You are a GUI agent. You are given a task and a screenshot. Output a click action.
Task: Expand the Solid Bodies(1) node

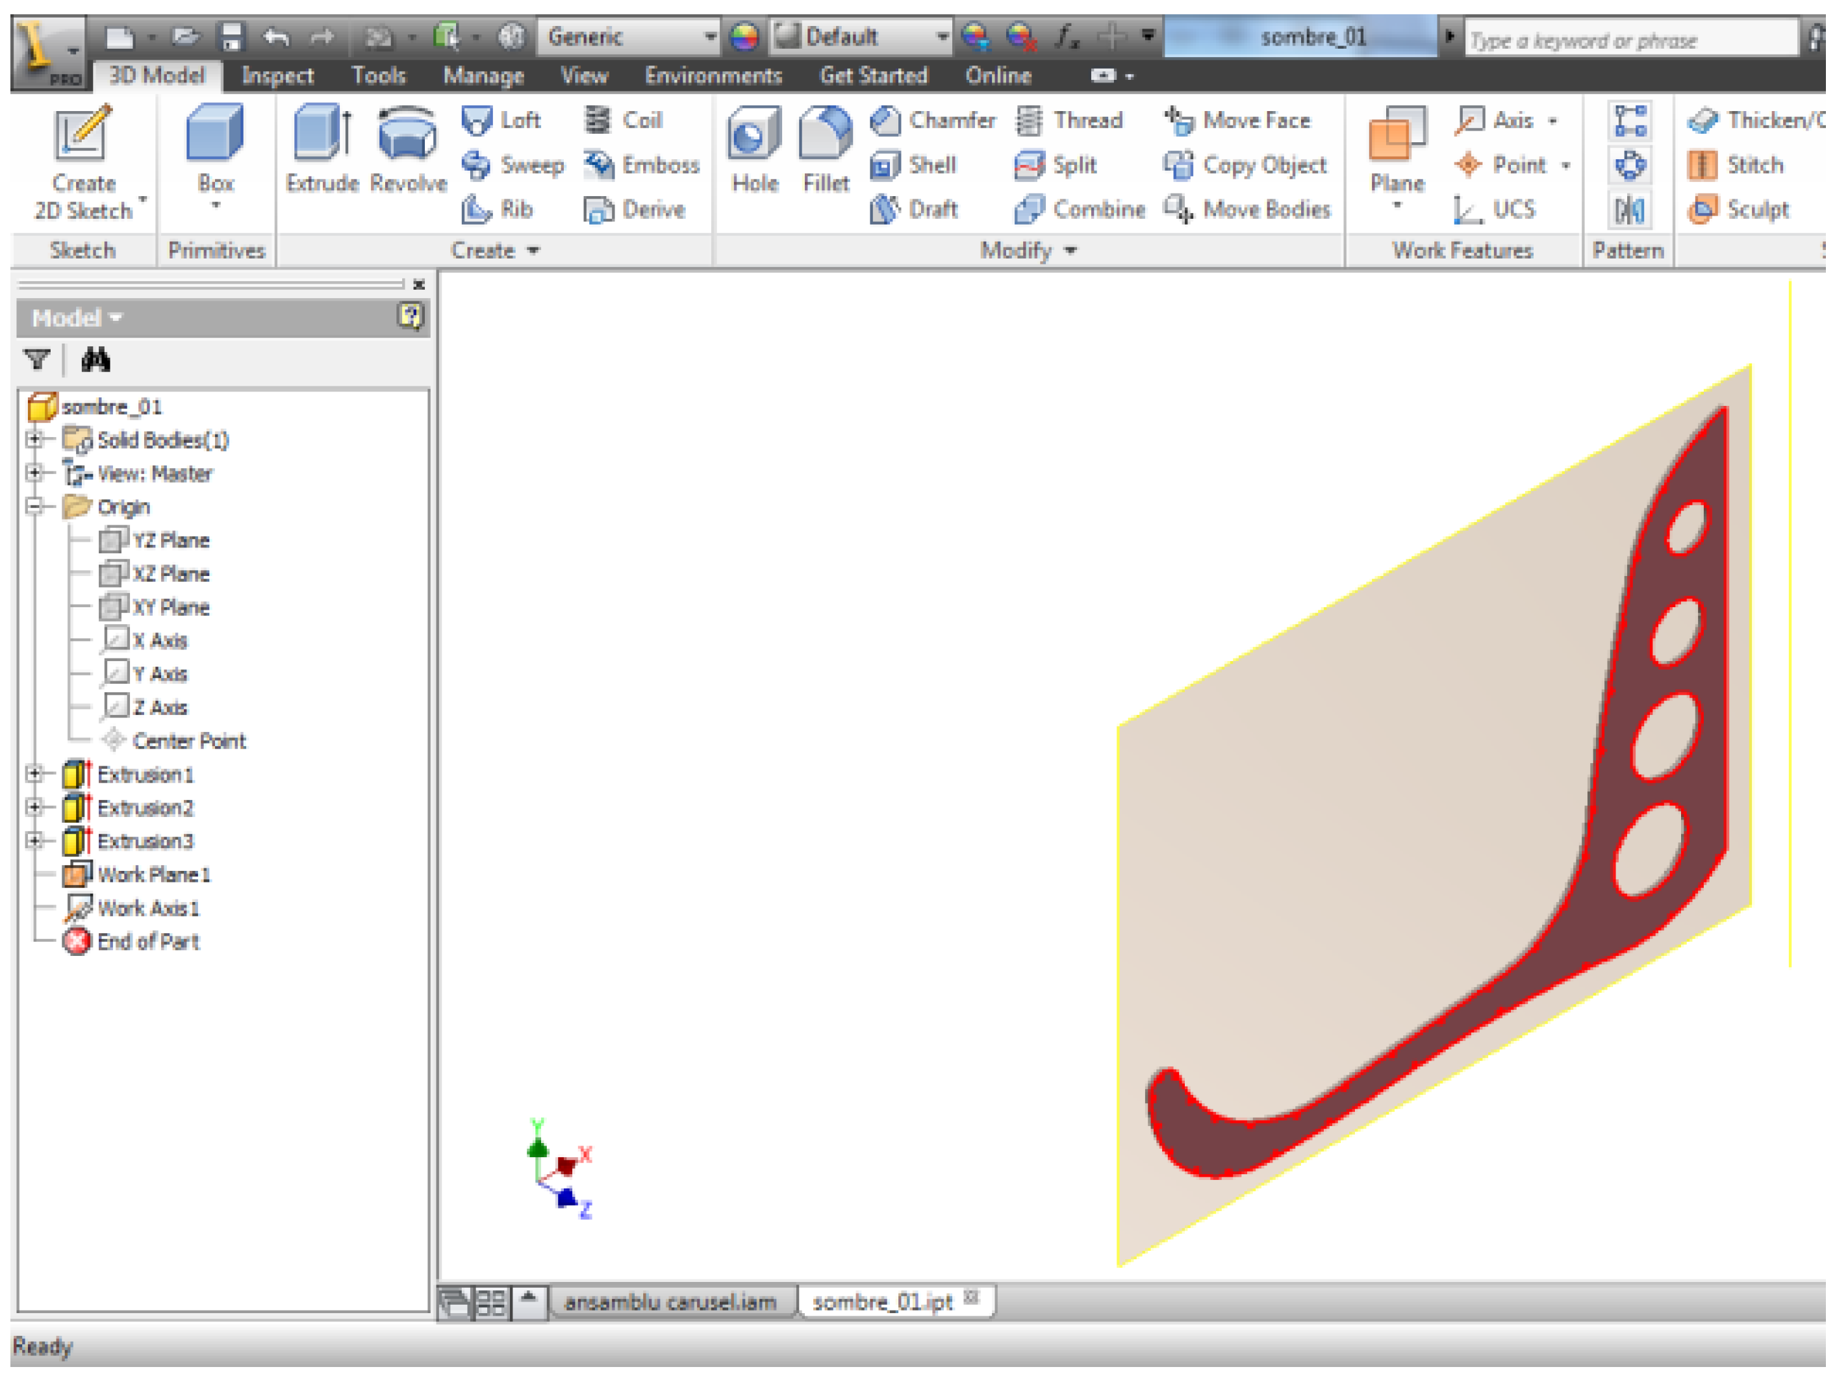point(34,439)
